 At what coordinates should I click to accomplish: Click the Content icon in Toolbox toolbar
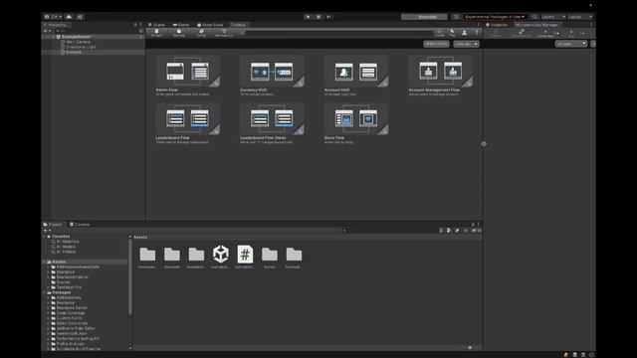point(156,33)
